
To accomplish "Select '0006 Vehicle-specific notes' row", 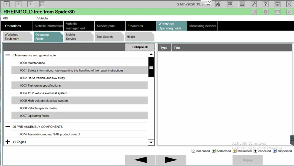I will tap(79, 108).
